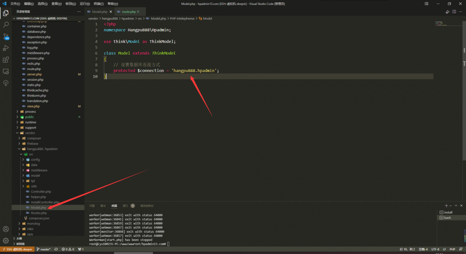The image size is (466, 254).
Task: Maximize the terminal panel size
Action: 456,205
